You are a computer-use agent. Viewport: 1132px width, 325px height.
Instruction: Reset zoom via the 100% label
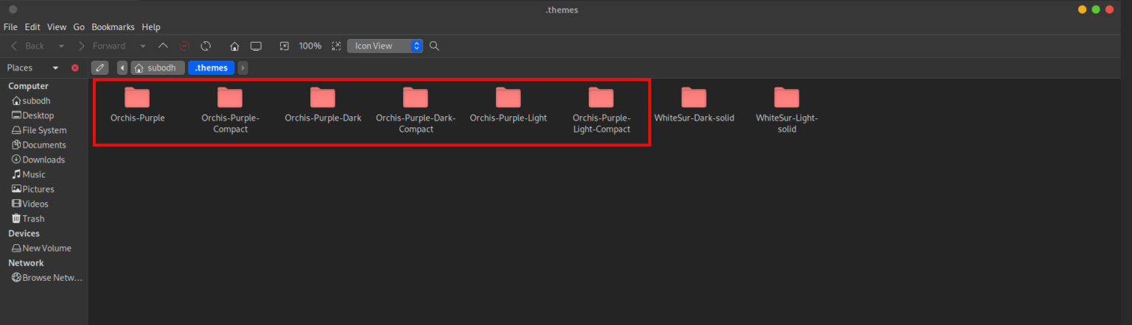pos(310,46)
